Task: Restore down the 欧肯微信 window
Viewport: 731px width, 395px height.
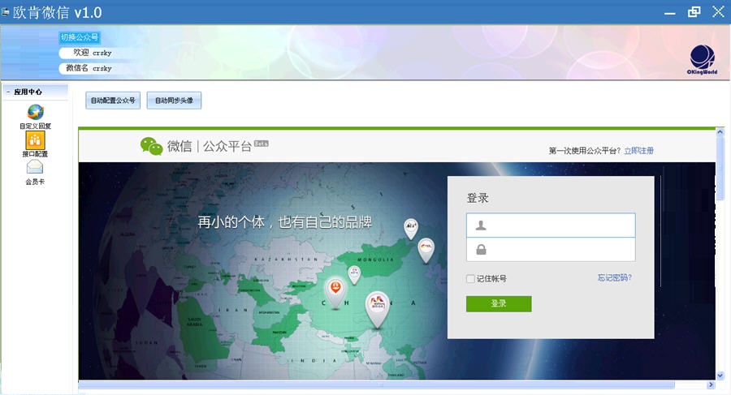Action: click(694, 11)
